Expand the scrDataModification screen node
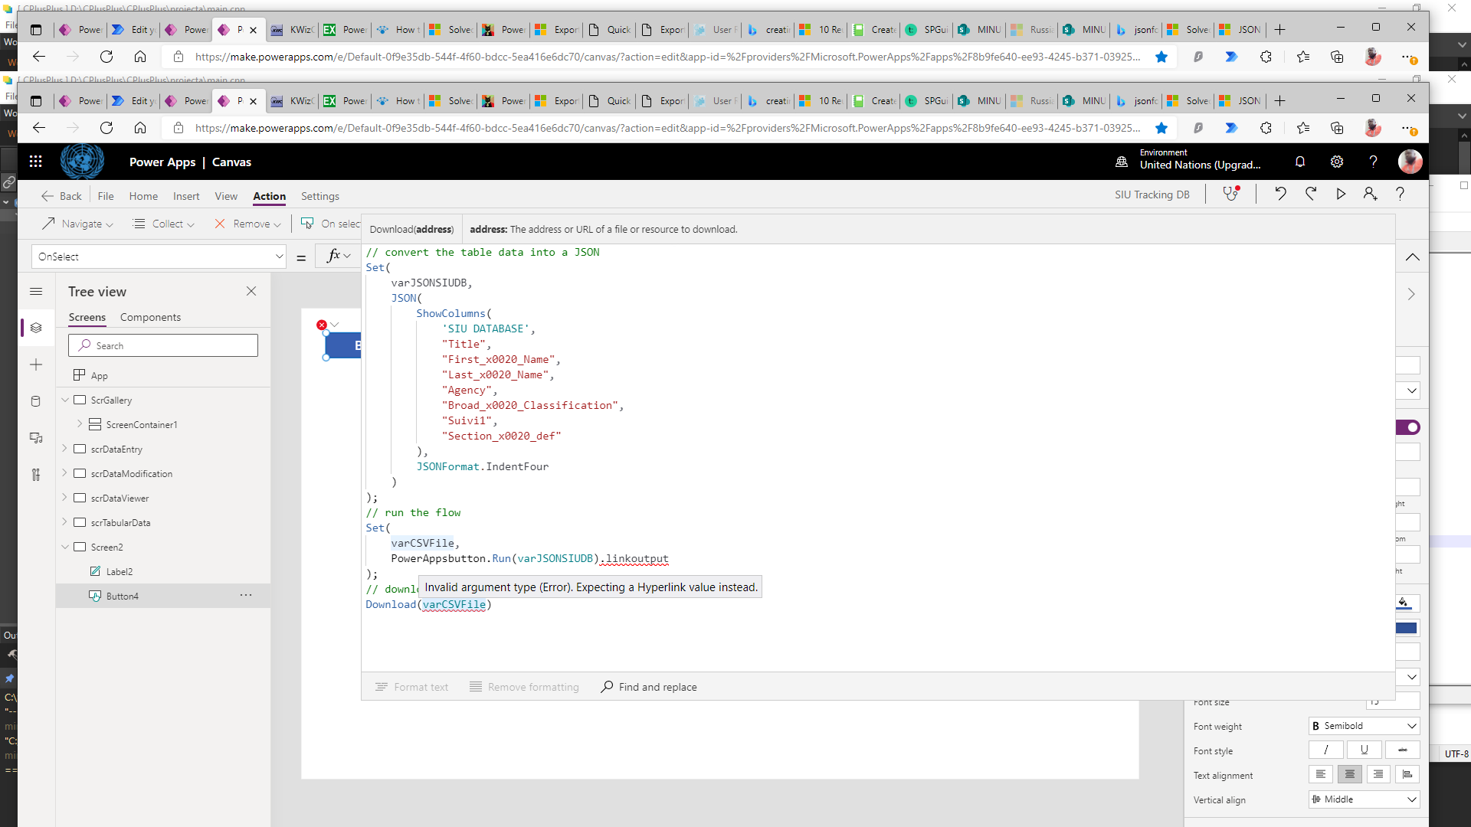 pyautogui.click(x=65, y=473)
